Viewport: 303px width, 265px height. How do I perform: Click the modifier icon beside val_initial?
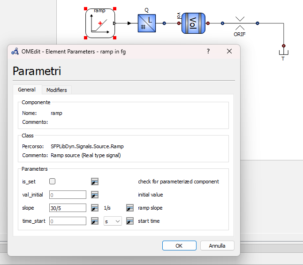95,195
